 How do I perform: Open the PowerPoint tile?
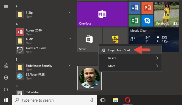click(147, 8)
